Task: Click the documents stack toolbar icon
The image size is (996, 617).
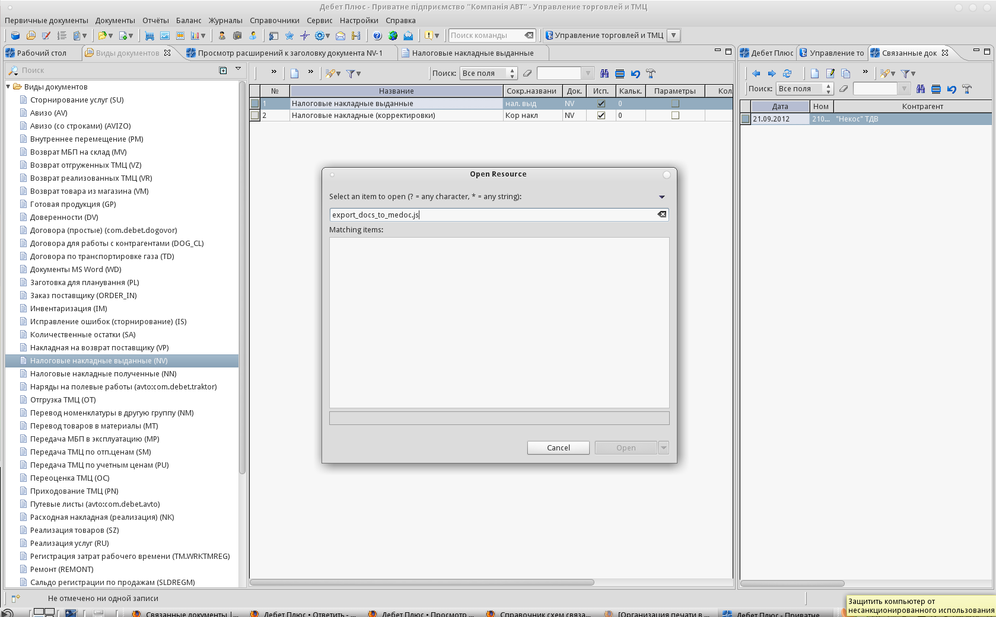Action: 31,36
